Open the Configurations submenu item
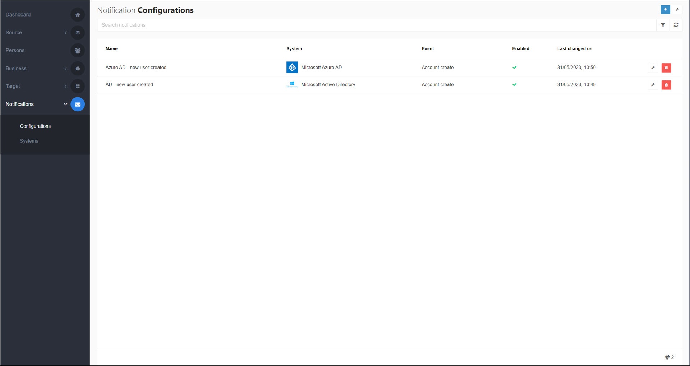Image resolution: width=690 pixels, height=366 pixels. [35, 126]
